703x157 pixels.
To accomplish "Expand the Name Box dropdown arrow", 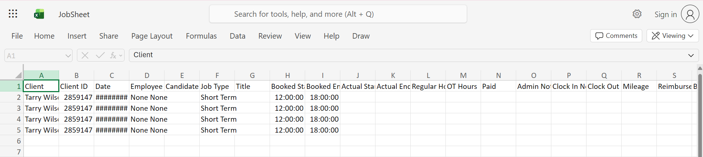I will coord(68,56).
